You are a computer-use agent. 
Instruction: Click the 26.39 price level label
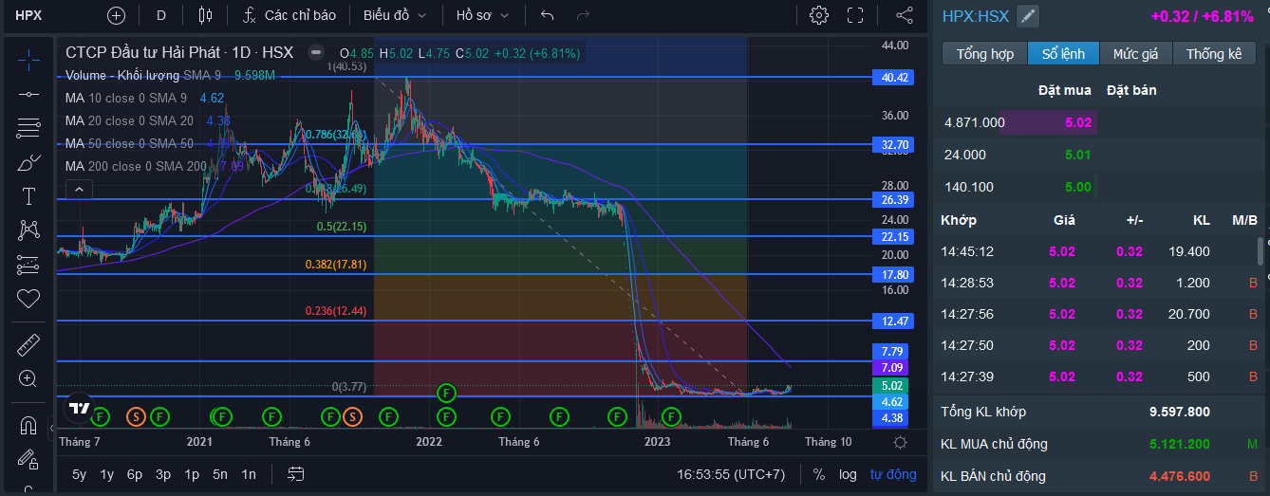click(x=893, y=199)
